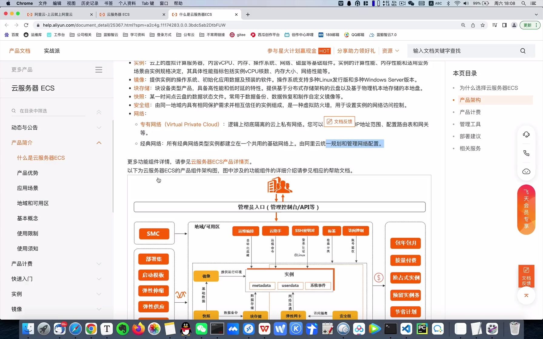Viewport: 543px width, 339px height.
Task: Open Evernote elephant icon in Dock
Action: click(123, 329)
